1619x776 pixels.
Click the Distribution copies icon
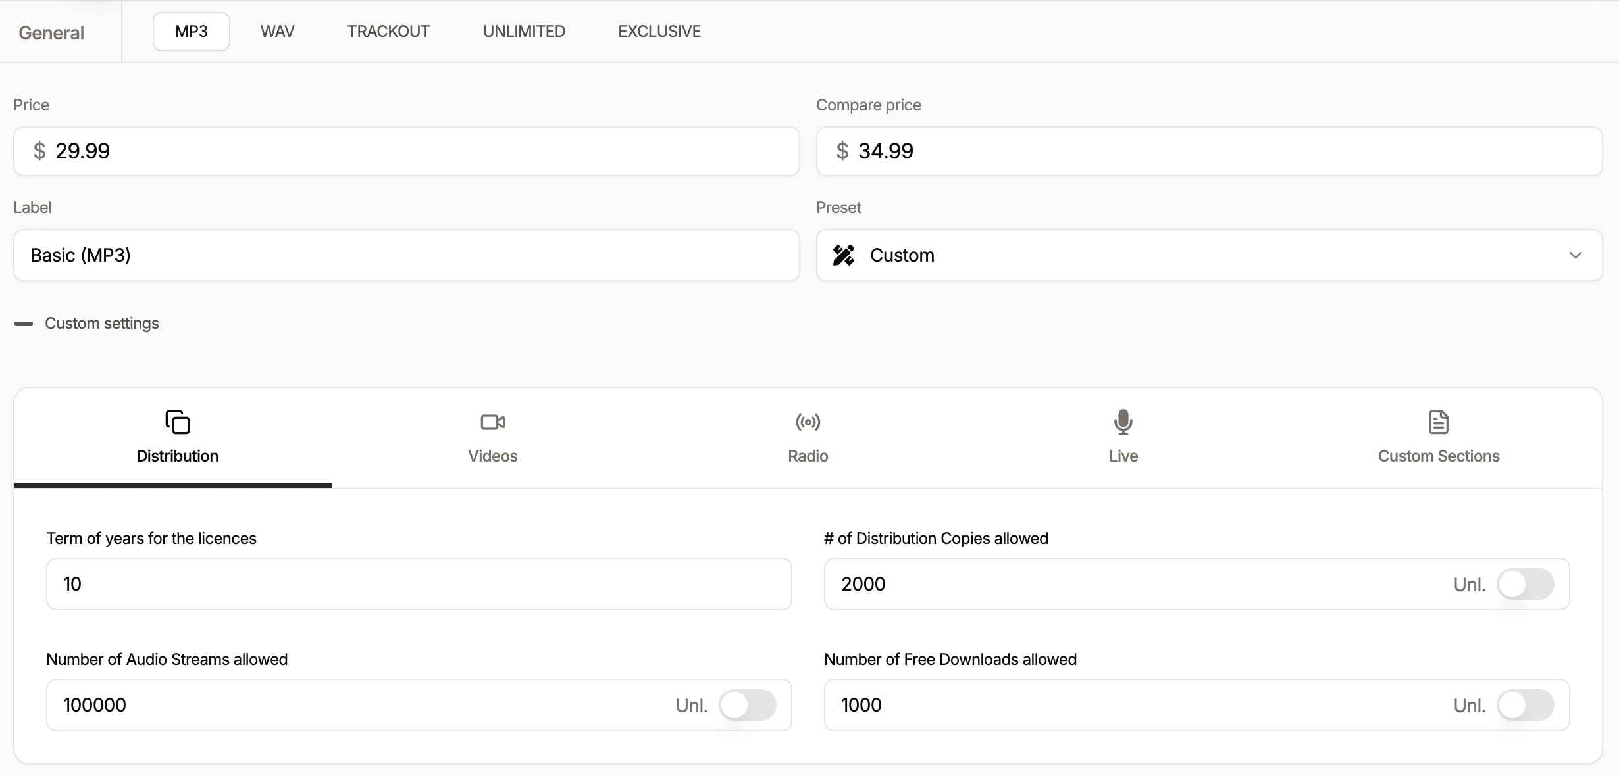coord(177,422)
